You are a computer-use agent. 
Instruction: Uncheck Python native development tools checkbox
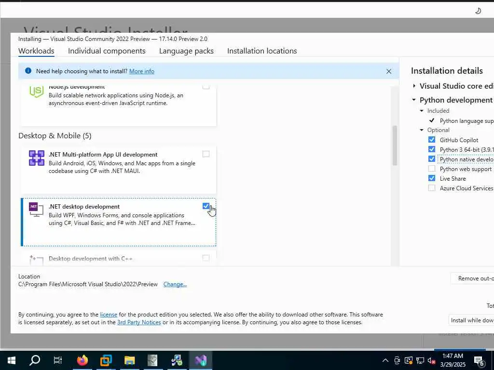click(432, 159)
